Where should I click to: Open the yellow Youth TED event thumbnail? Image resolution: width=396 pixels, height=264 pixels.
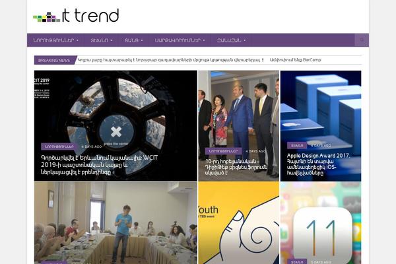239,223
